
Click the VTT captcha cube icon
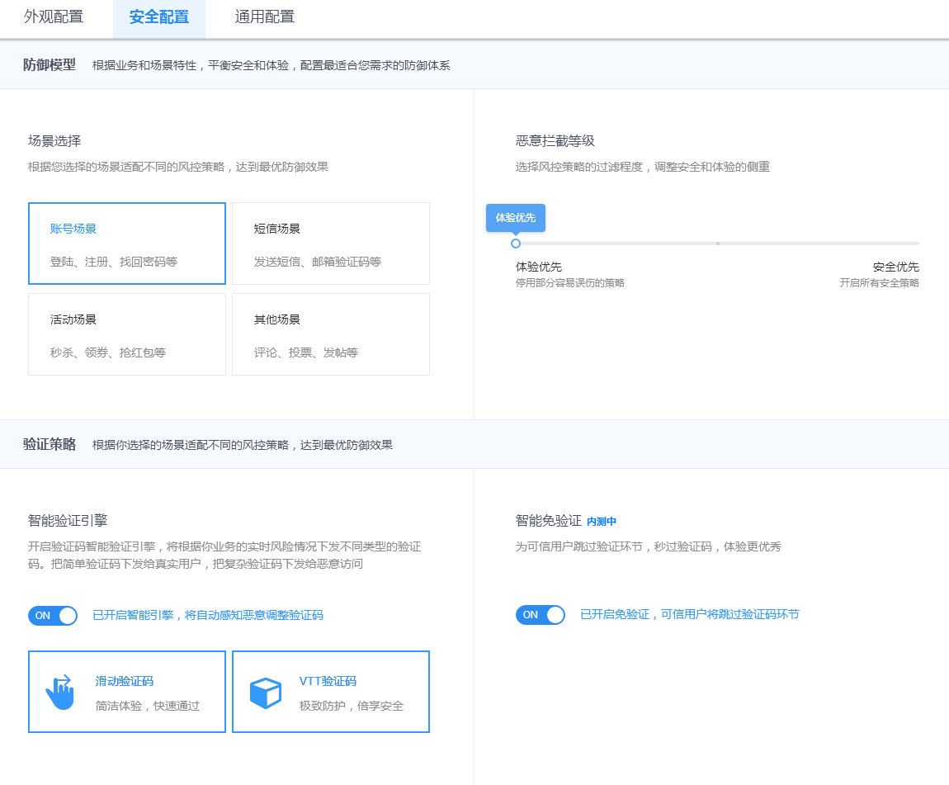(x=266, y=693)
